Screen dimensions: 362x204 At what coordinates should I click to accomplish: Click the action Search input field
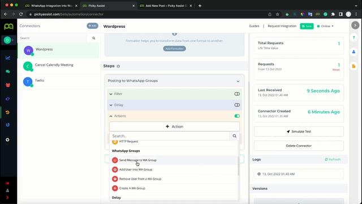click(170, 136)
